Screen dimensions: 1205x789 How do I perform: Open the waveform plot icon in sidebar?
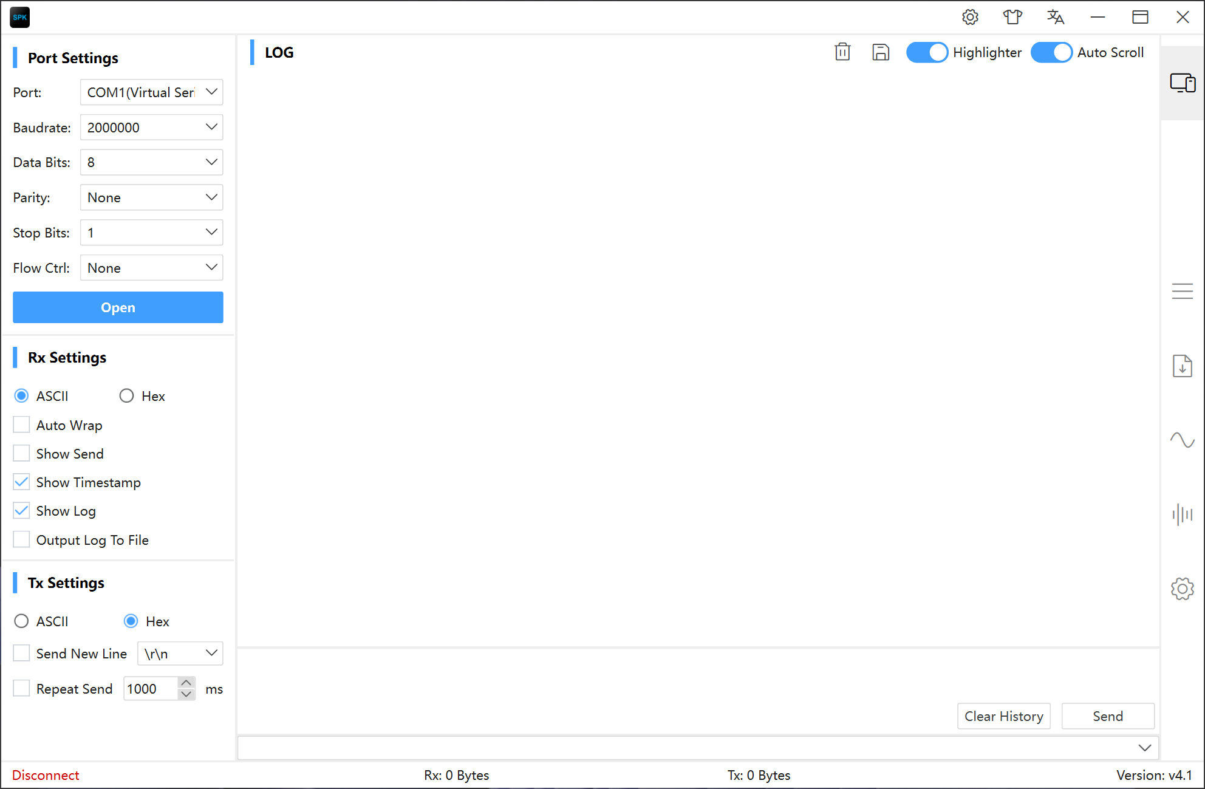click(x=1183, y=440)
